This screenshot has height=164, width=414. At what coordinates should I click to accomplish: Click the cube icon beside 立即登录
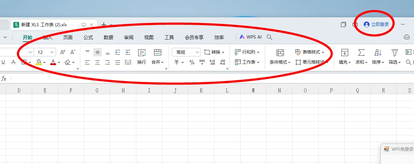click(355, 24)
